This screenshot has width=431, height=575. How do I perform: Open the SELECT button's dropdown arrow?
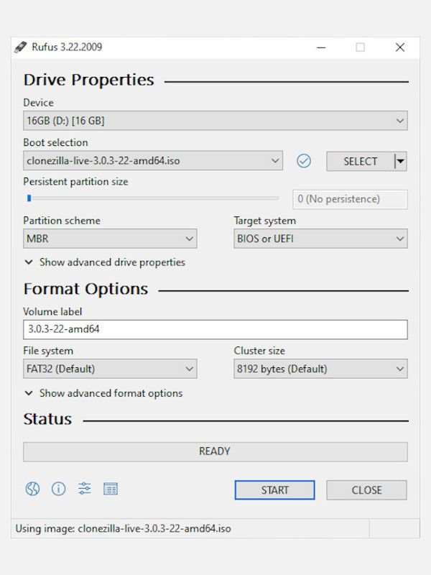click(401, 161)
